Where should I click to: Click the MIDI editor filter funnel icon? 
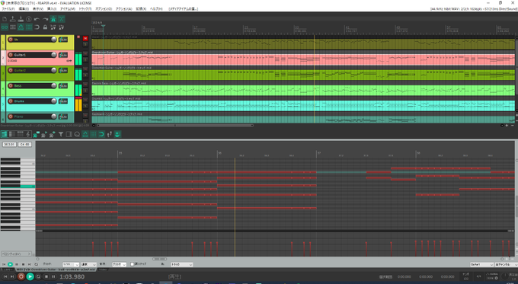61,134
